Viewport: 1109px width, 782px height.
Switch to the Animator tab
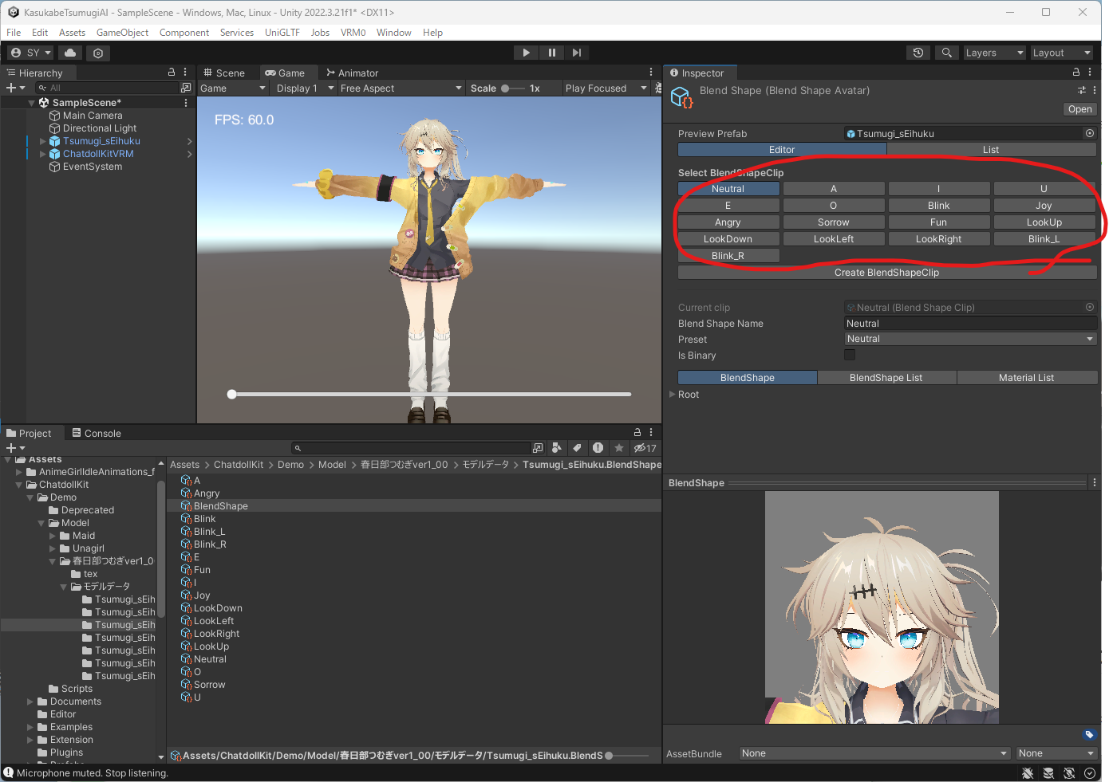tap(352, 73)
